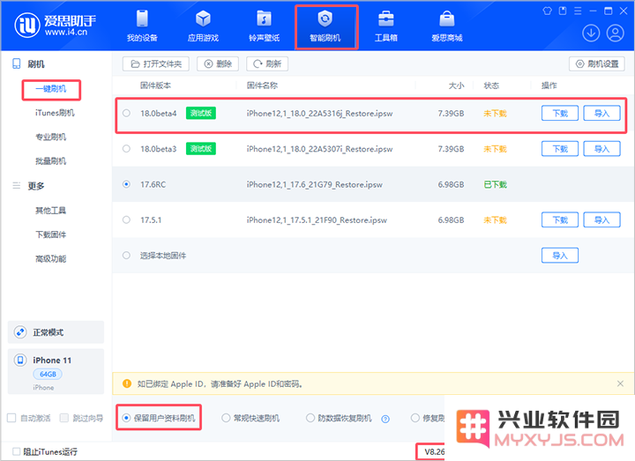Viewport: 635px width, 461px height.
Task: Click the 64GB storage badge
Action: (x=48, y=374)
